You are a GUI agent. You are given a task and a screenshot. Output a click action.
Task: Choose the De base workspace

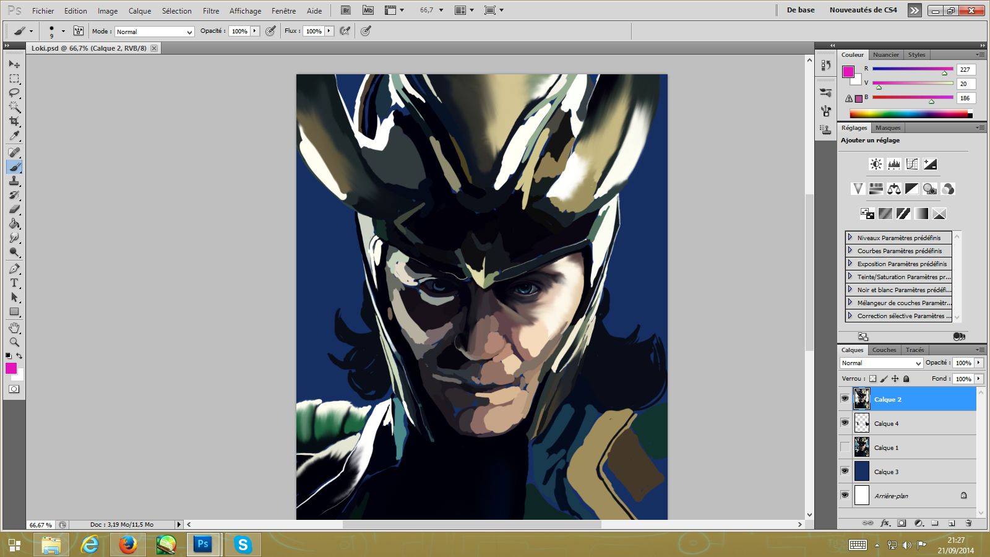click(x=801, y=10)
